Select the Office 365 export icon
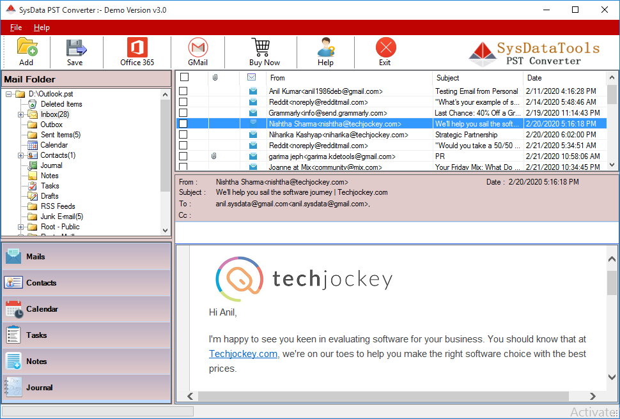 pos(136,51)
